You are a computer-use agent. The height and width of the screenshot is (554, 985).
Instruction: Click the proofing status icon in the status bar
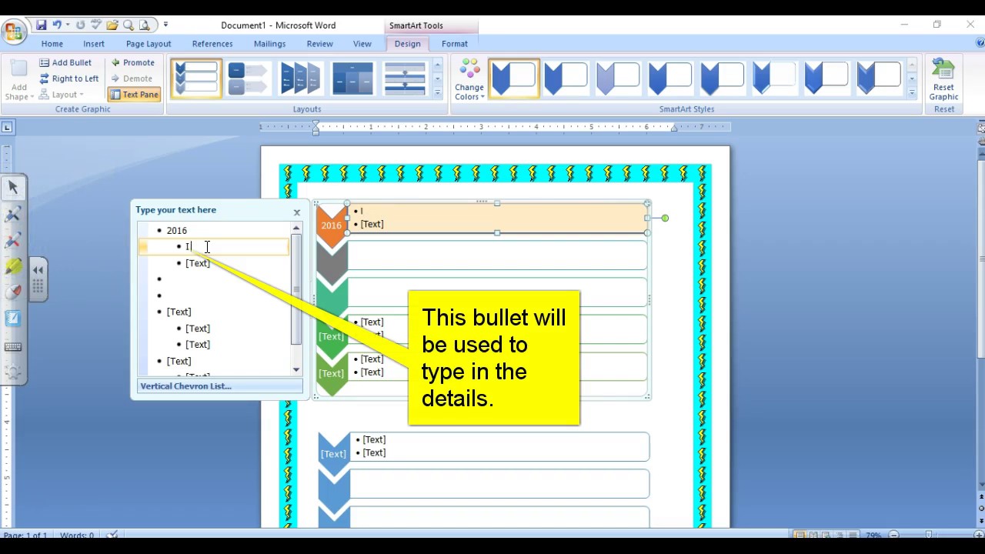click(112, 535)
